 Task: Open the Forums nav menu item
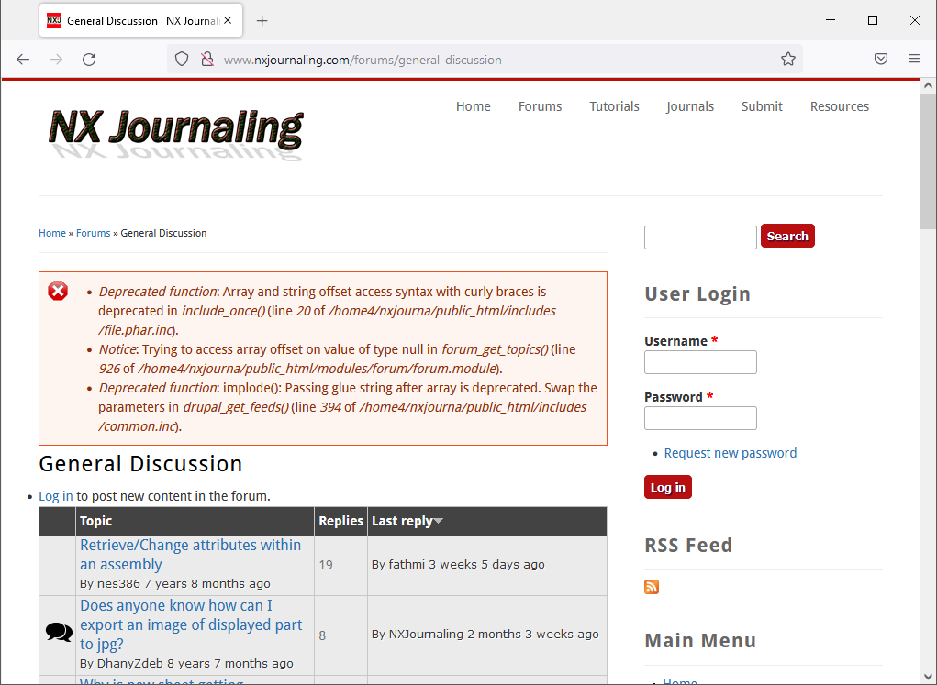(541, 106)
